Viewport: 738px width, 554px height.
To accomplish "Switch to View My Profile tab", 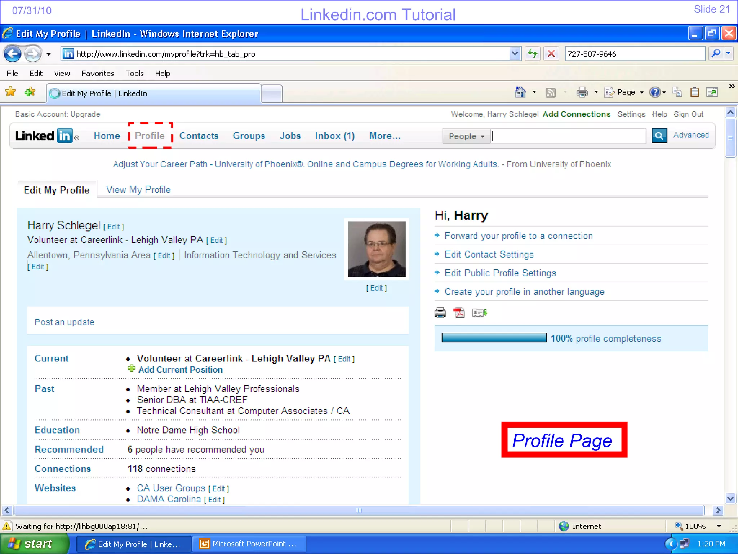I will tap(138, 189).
